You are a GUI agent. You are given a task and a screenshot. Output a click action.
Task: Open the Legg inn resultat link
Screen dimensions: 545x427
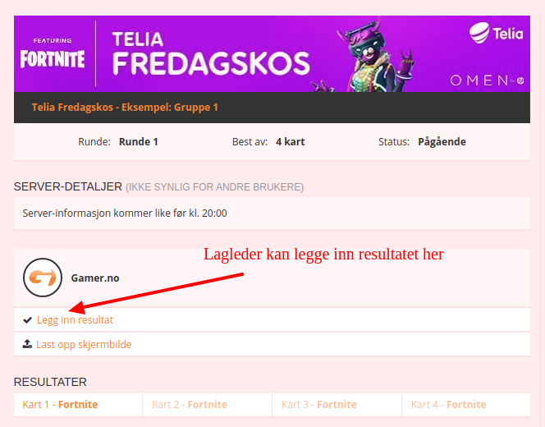(75, 320)
